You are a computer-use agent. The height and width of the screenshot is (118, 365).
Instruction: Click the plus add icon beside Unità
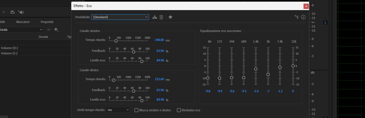pos(56,29)
